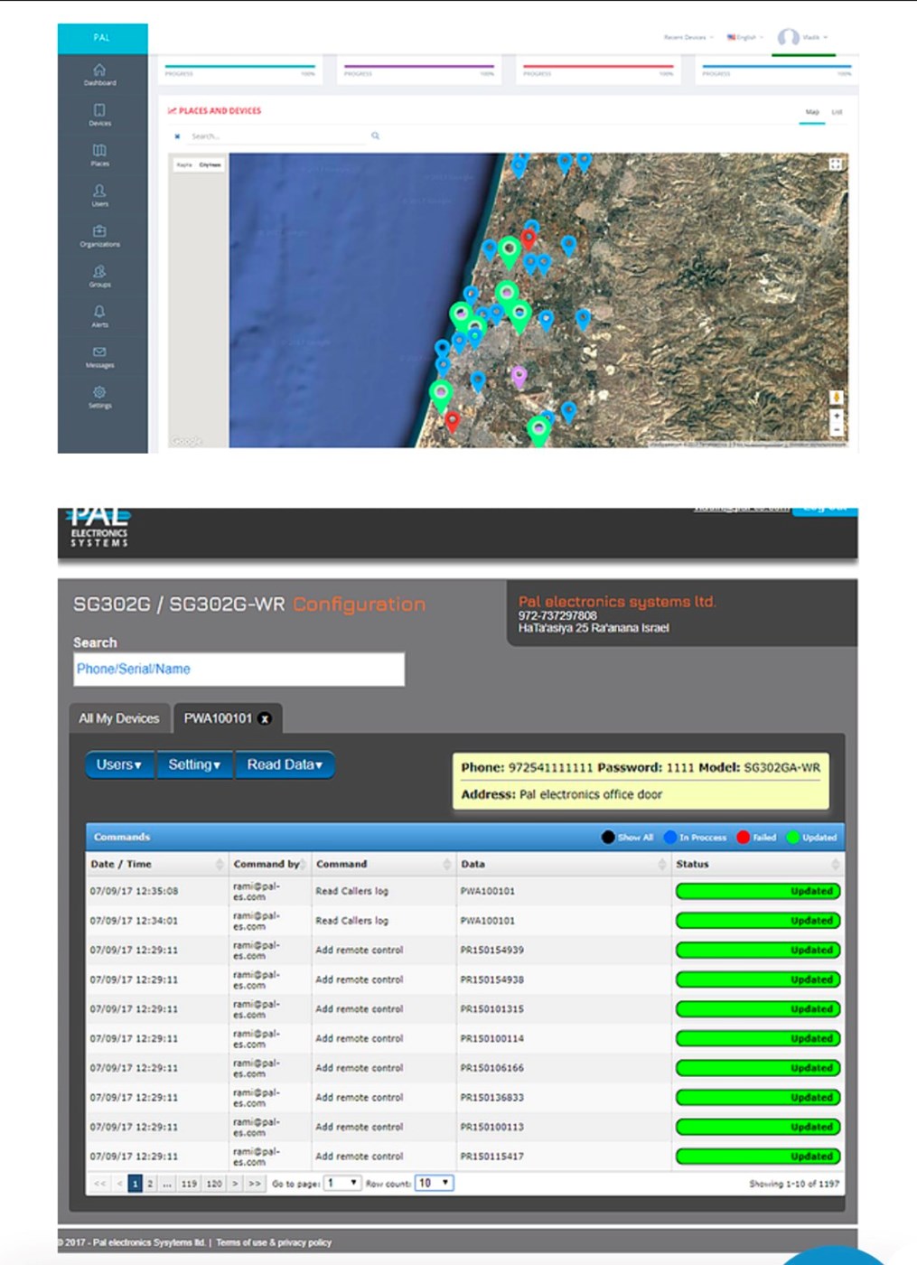
Task: Open the Go to page dropdown
Action: 342,1183
